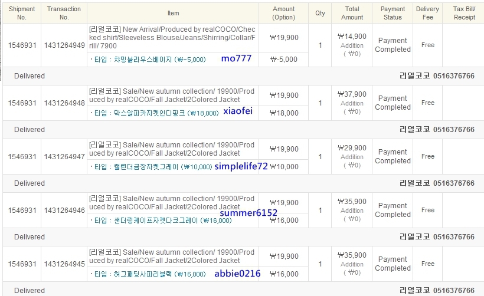Click the Transaction No. column header

64,13
